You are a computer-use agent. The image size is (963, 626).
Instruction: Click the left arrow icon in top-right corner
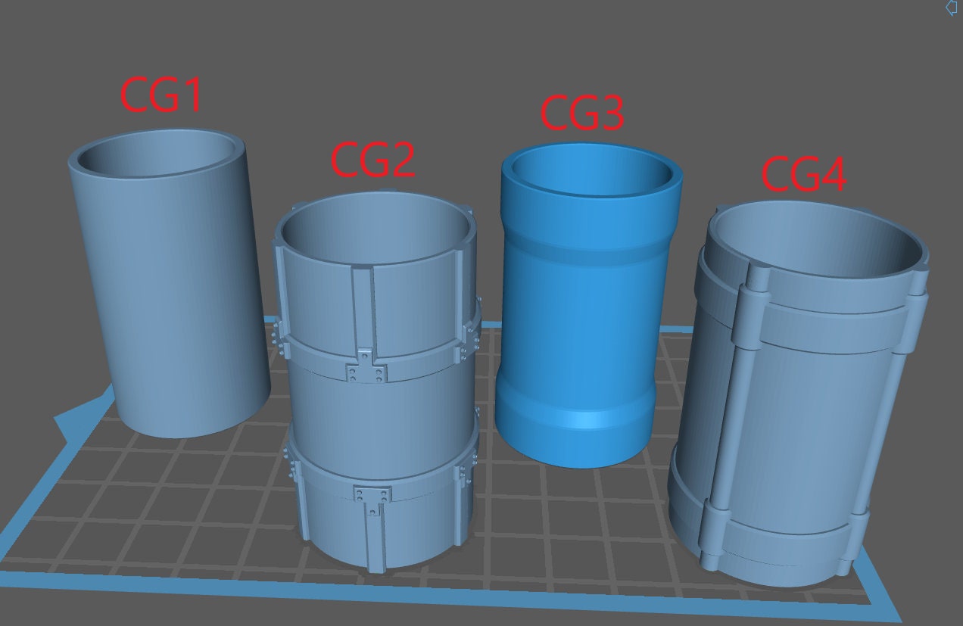[x=952, y=8]
